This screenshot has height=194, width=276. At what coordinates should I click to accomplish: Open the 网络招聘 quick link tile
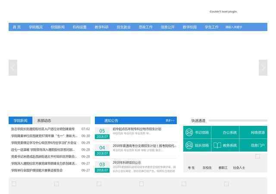(253, 132)
